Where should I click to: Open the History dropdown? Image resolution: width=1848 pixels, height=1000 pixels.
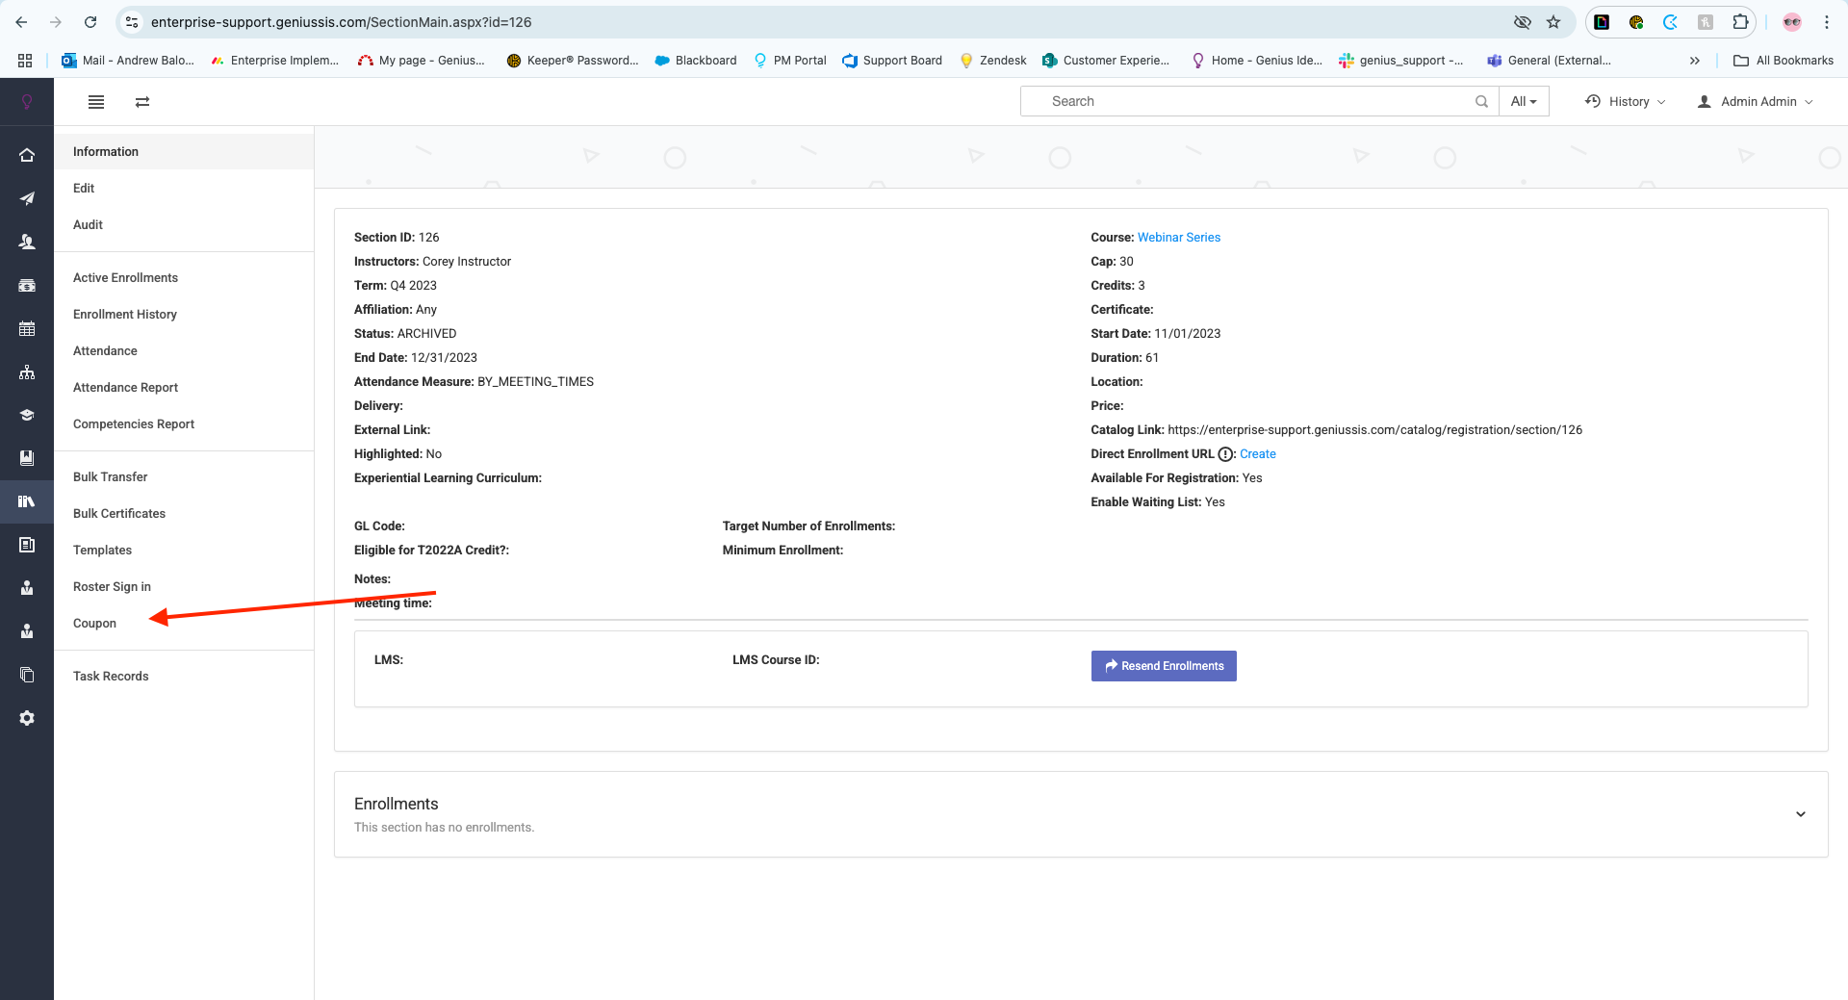click(x=1626, y=101)
